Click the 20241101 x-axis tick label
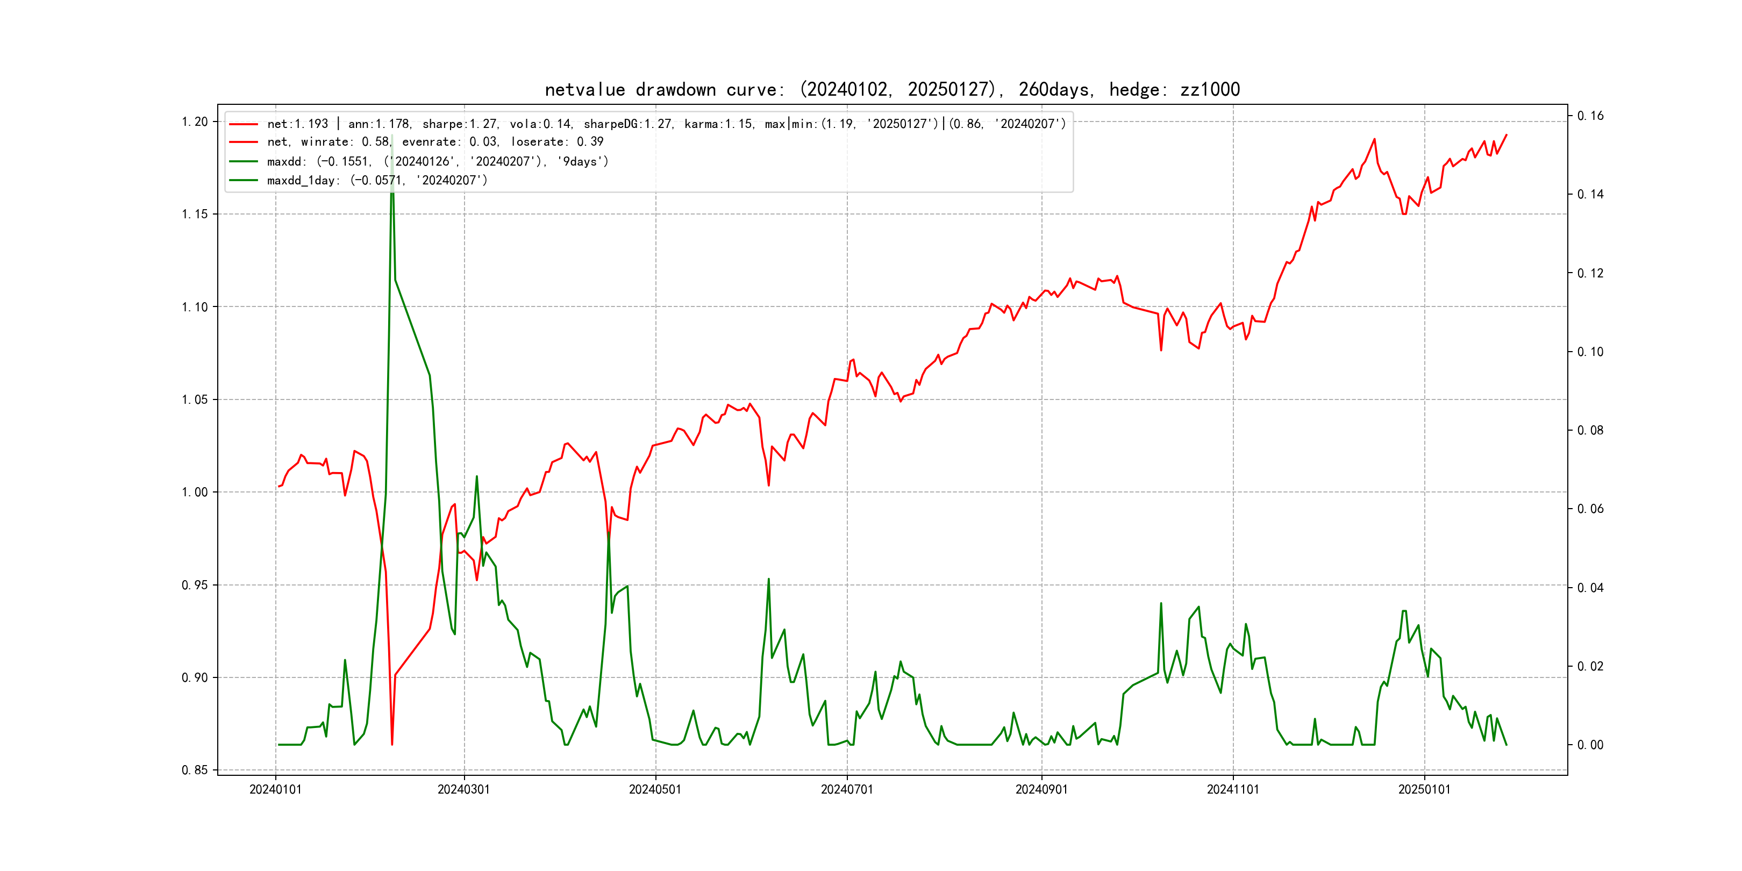 (x=1233, y=790)
